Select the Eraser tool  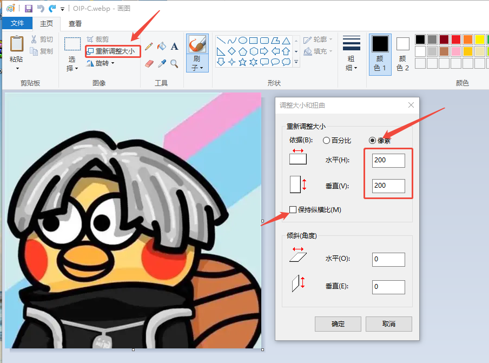click(149, 64)
